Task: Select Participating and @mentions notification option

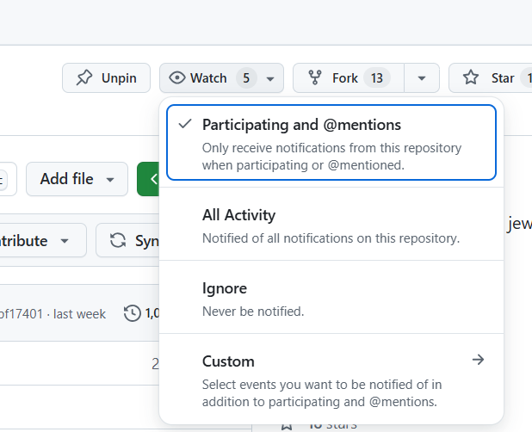Action: click(331, 143)
